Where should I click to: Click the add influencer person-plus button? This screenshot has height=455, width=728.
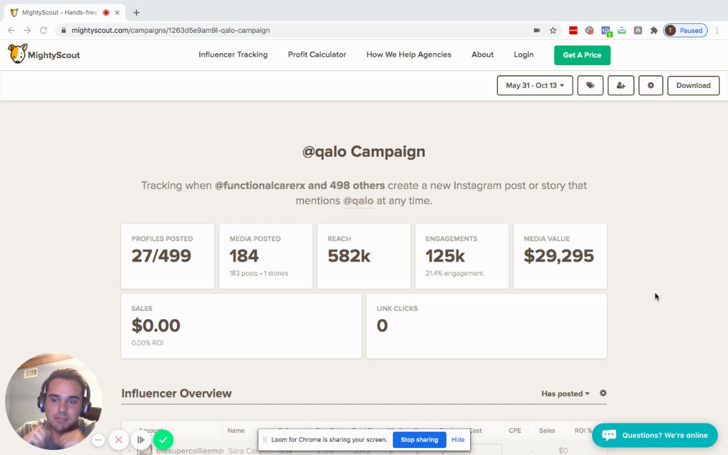point(621,85)
